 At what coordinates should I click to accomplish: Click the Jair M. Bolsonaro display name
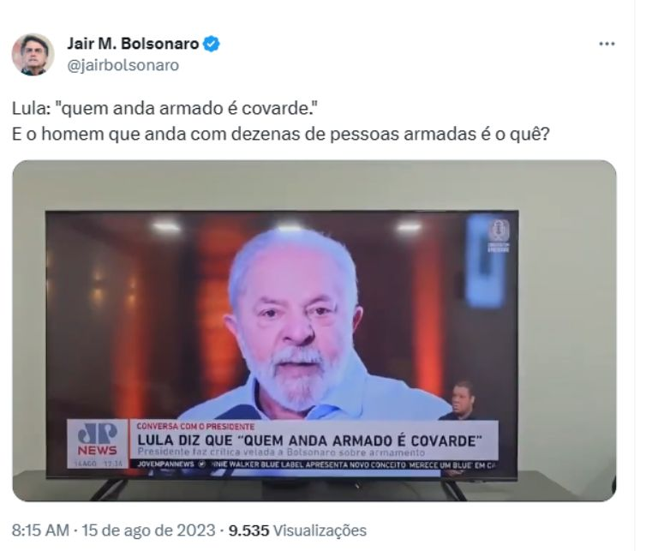(x=133, y=44)
